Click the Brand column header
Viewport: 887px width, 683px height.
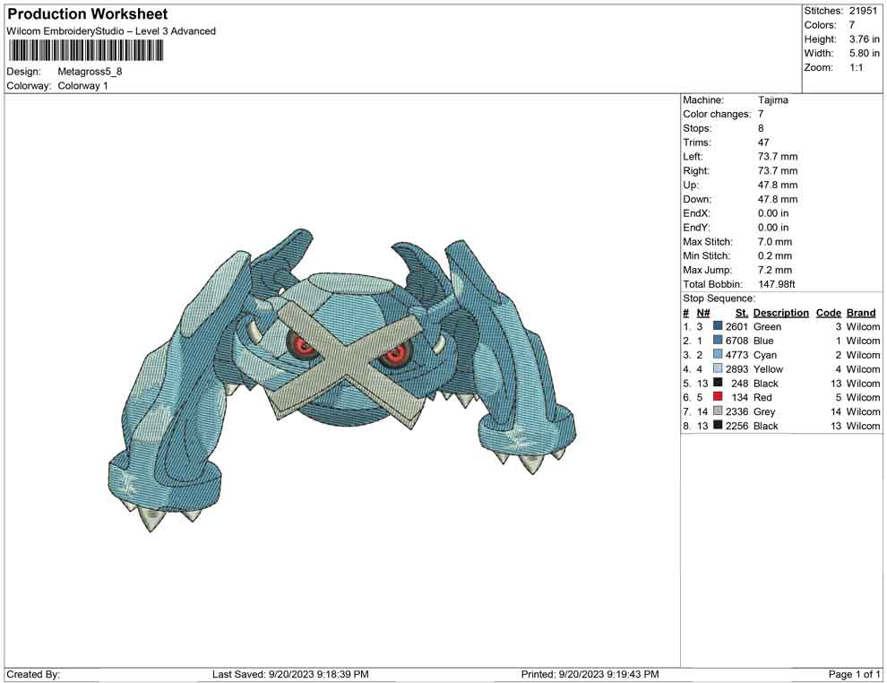point(861,313)
